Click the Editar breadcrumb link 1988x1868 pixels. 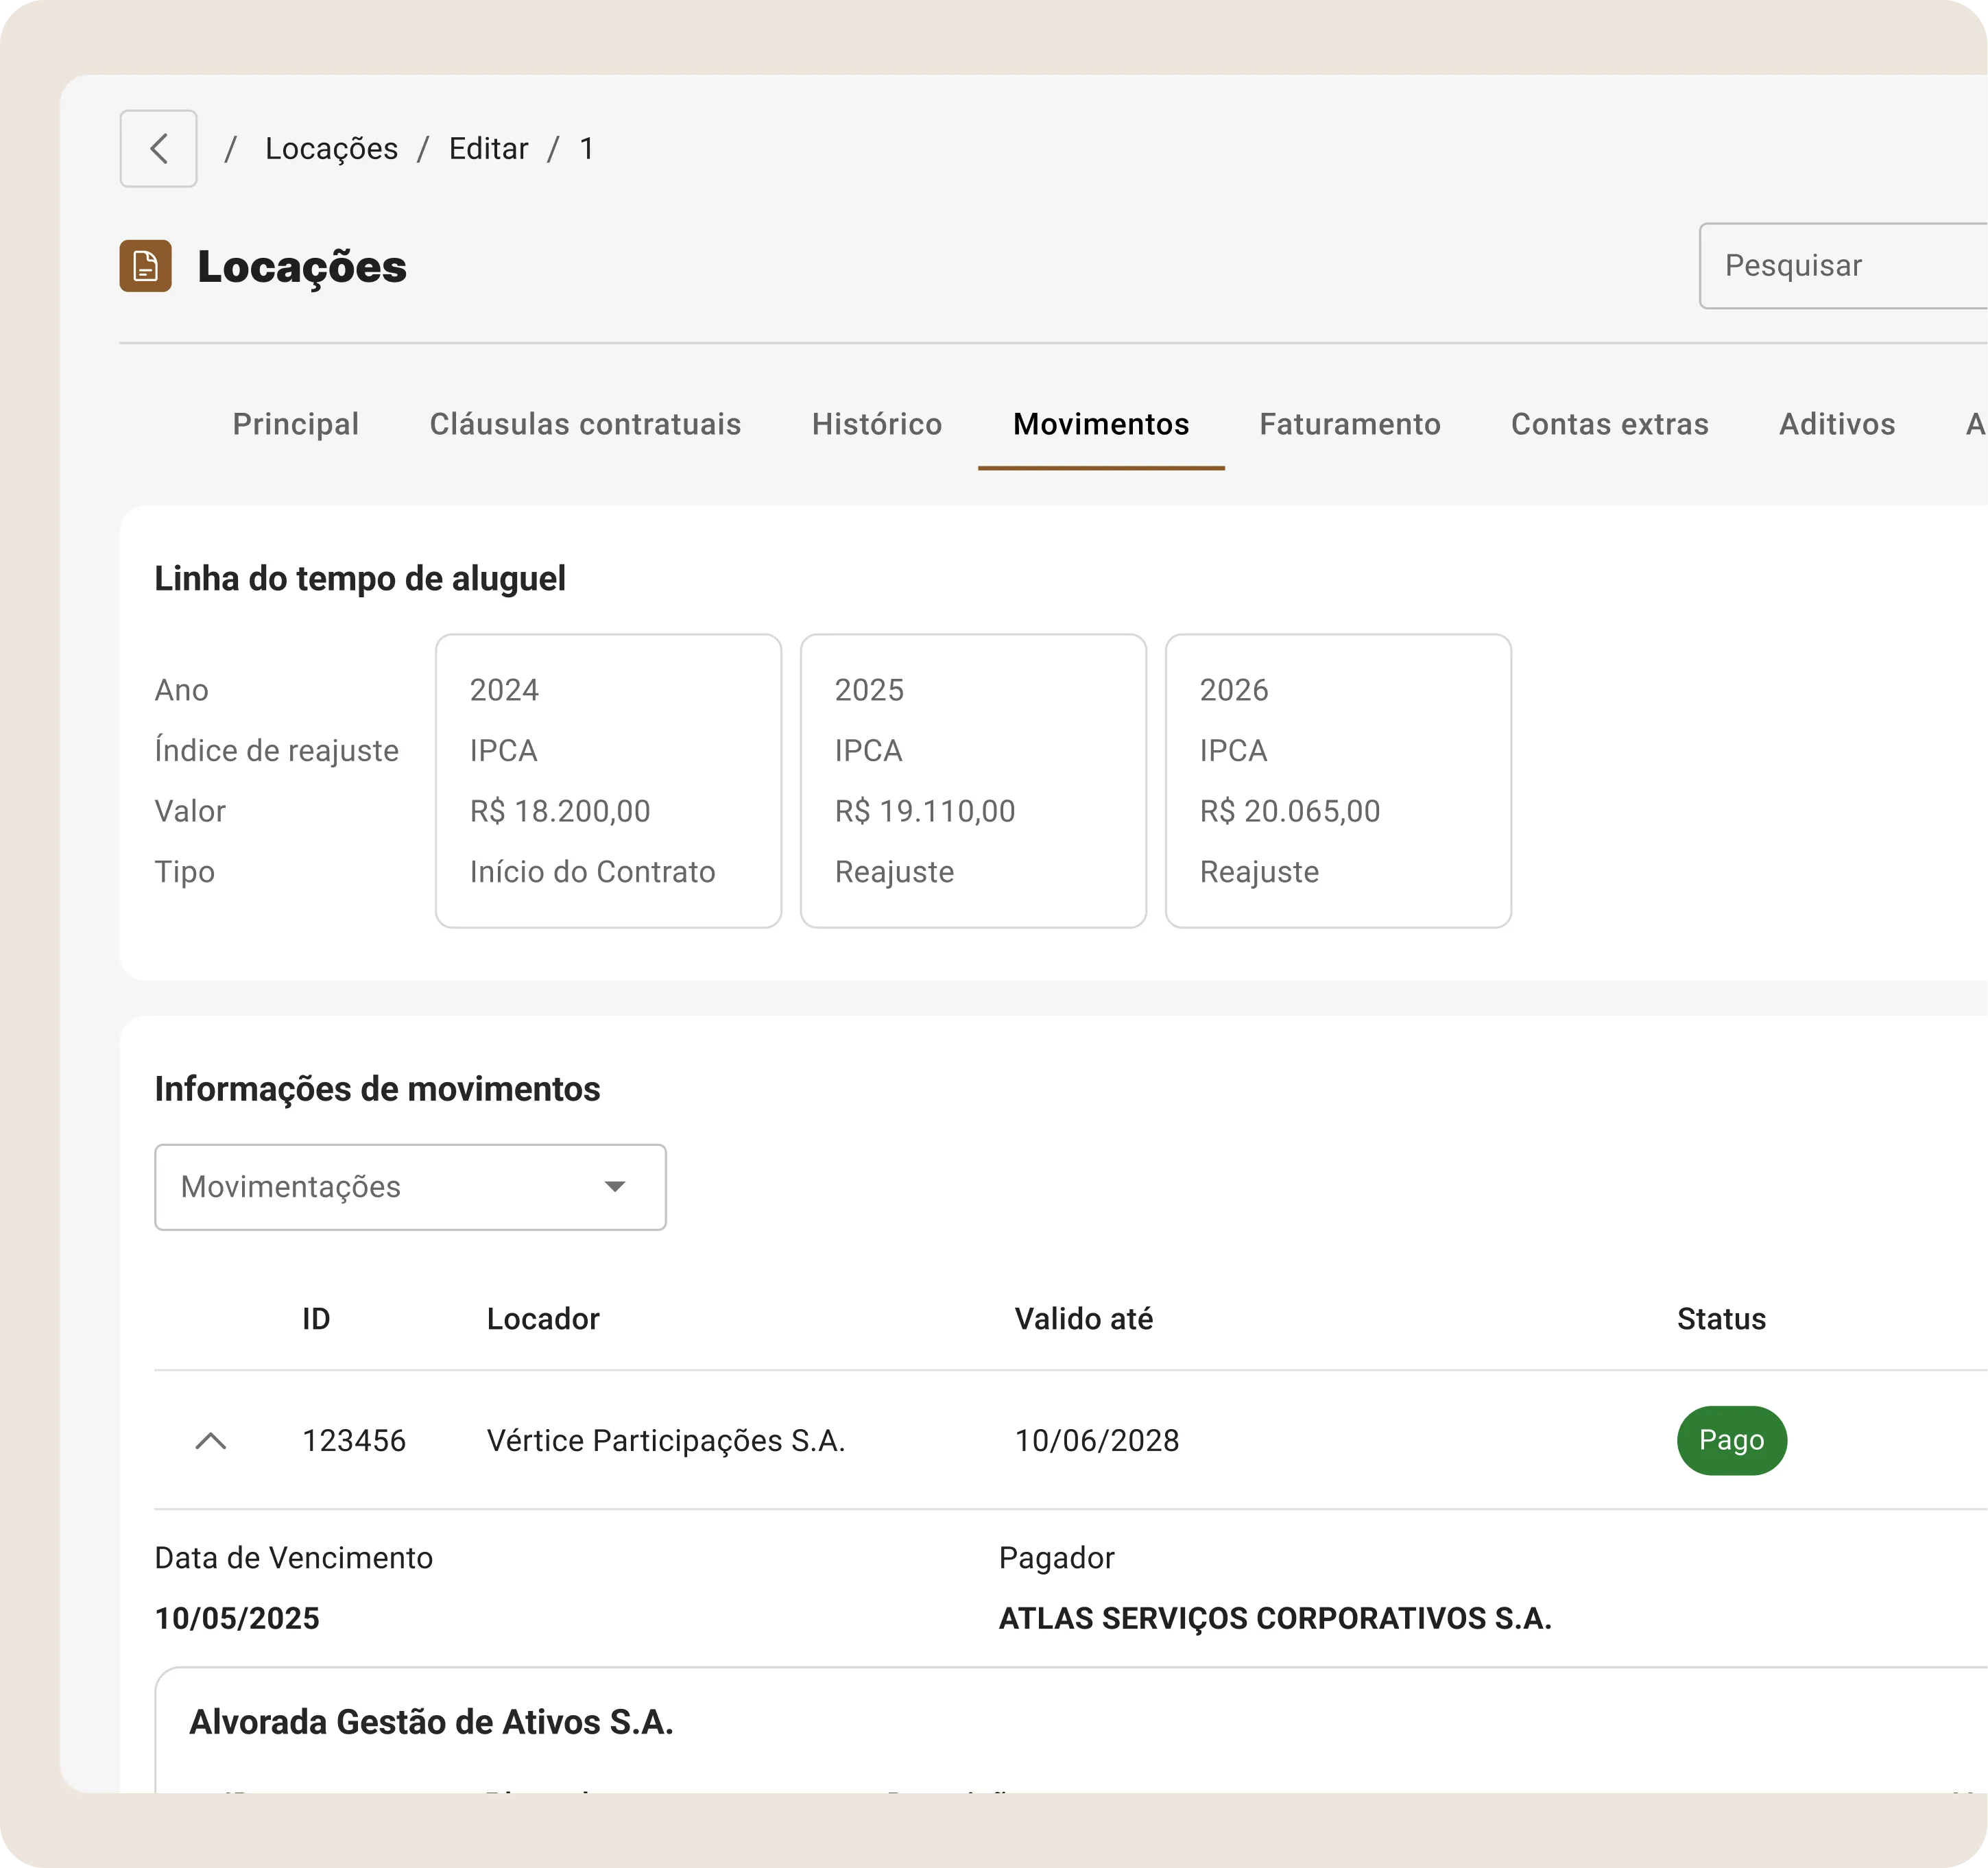coord(488,149)
